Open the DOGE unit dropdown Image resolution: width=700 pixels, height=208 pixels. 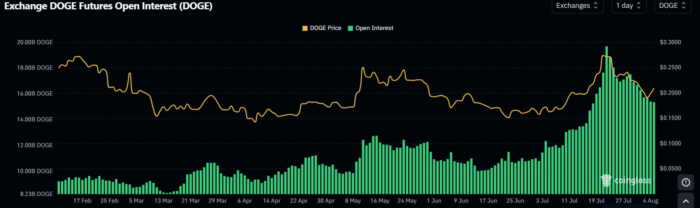(673, 6)
